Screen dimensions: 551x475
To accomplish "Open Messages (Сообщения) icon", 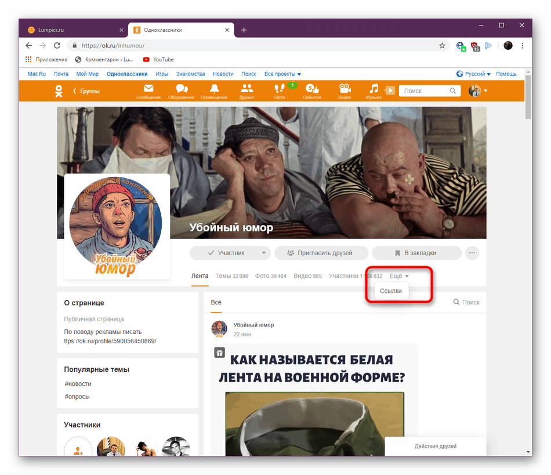I will [x=148, y=91].
